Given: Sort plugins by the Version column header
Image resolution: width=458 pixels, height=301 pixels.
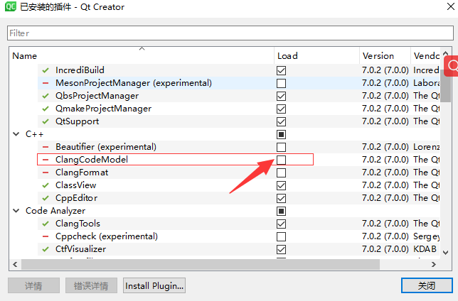Looking at the screenshot, I should pyautogui.click(x=385, y=55).
